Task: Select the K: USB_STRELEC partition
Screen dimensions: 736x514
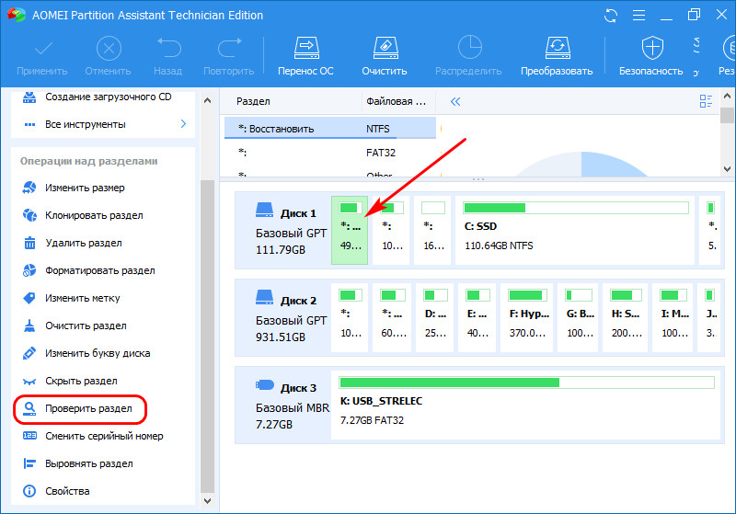Action: [x=525, y=405]
